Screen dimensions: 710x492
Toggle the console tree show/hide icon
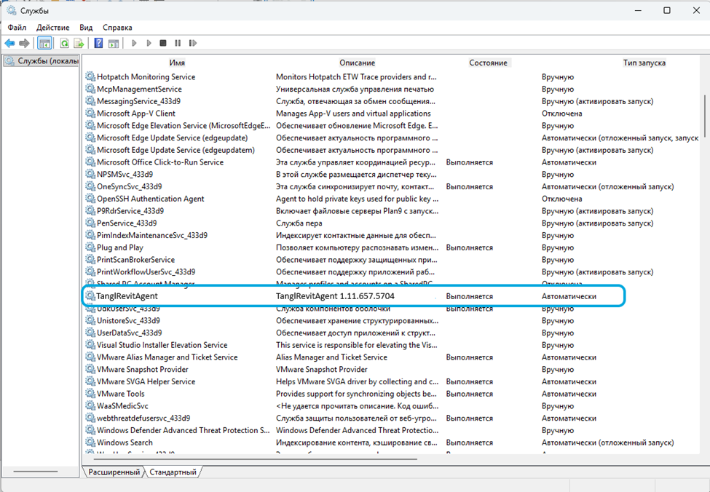(44, 44)
